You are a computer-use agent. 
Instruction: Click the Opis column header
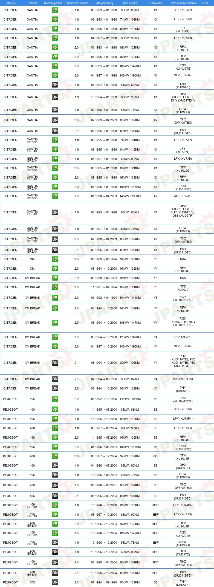coord(205,3)
